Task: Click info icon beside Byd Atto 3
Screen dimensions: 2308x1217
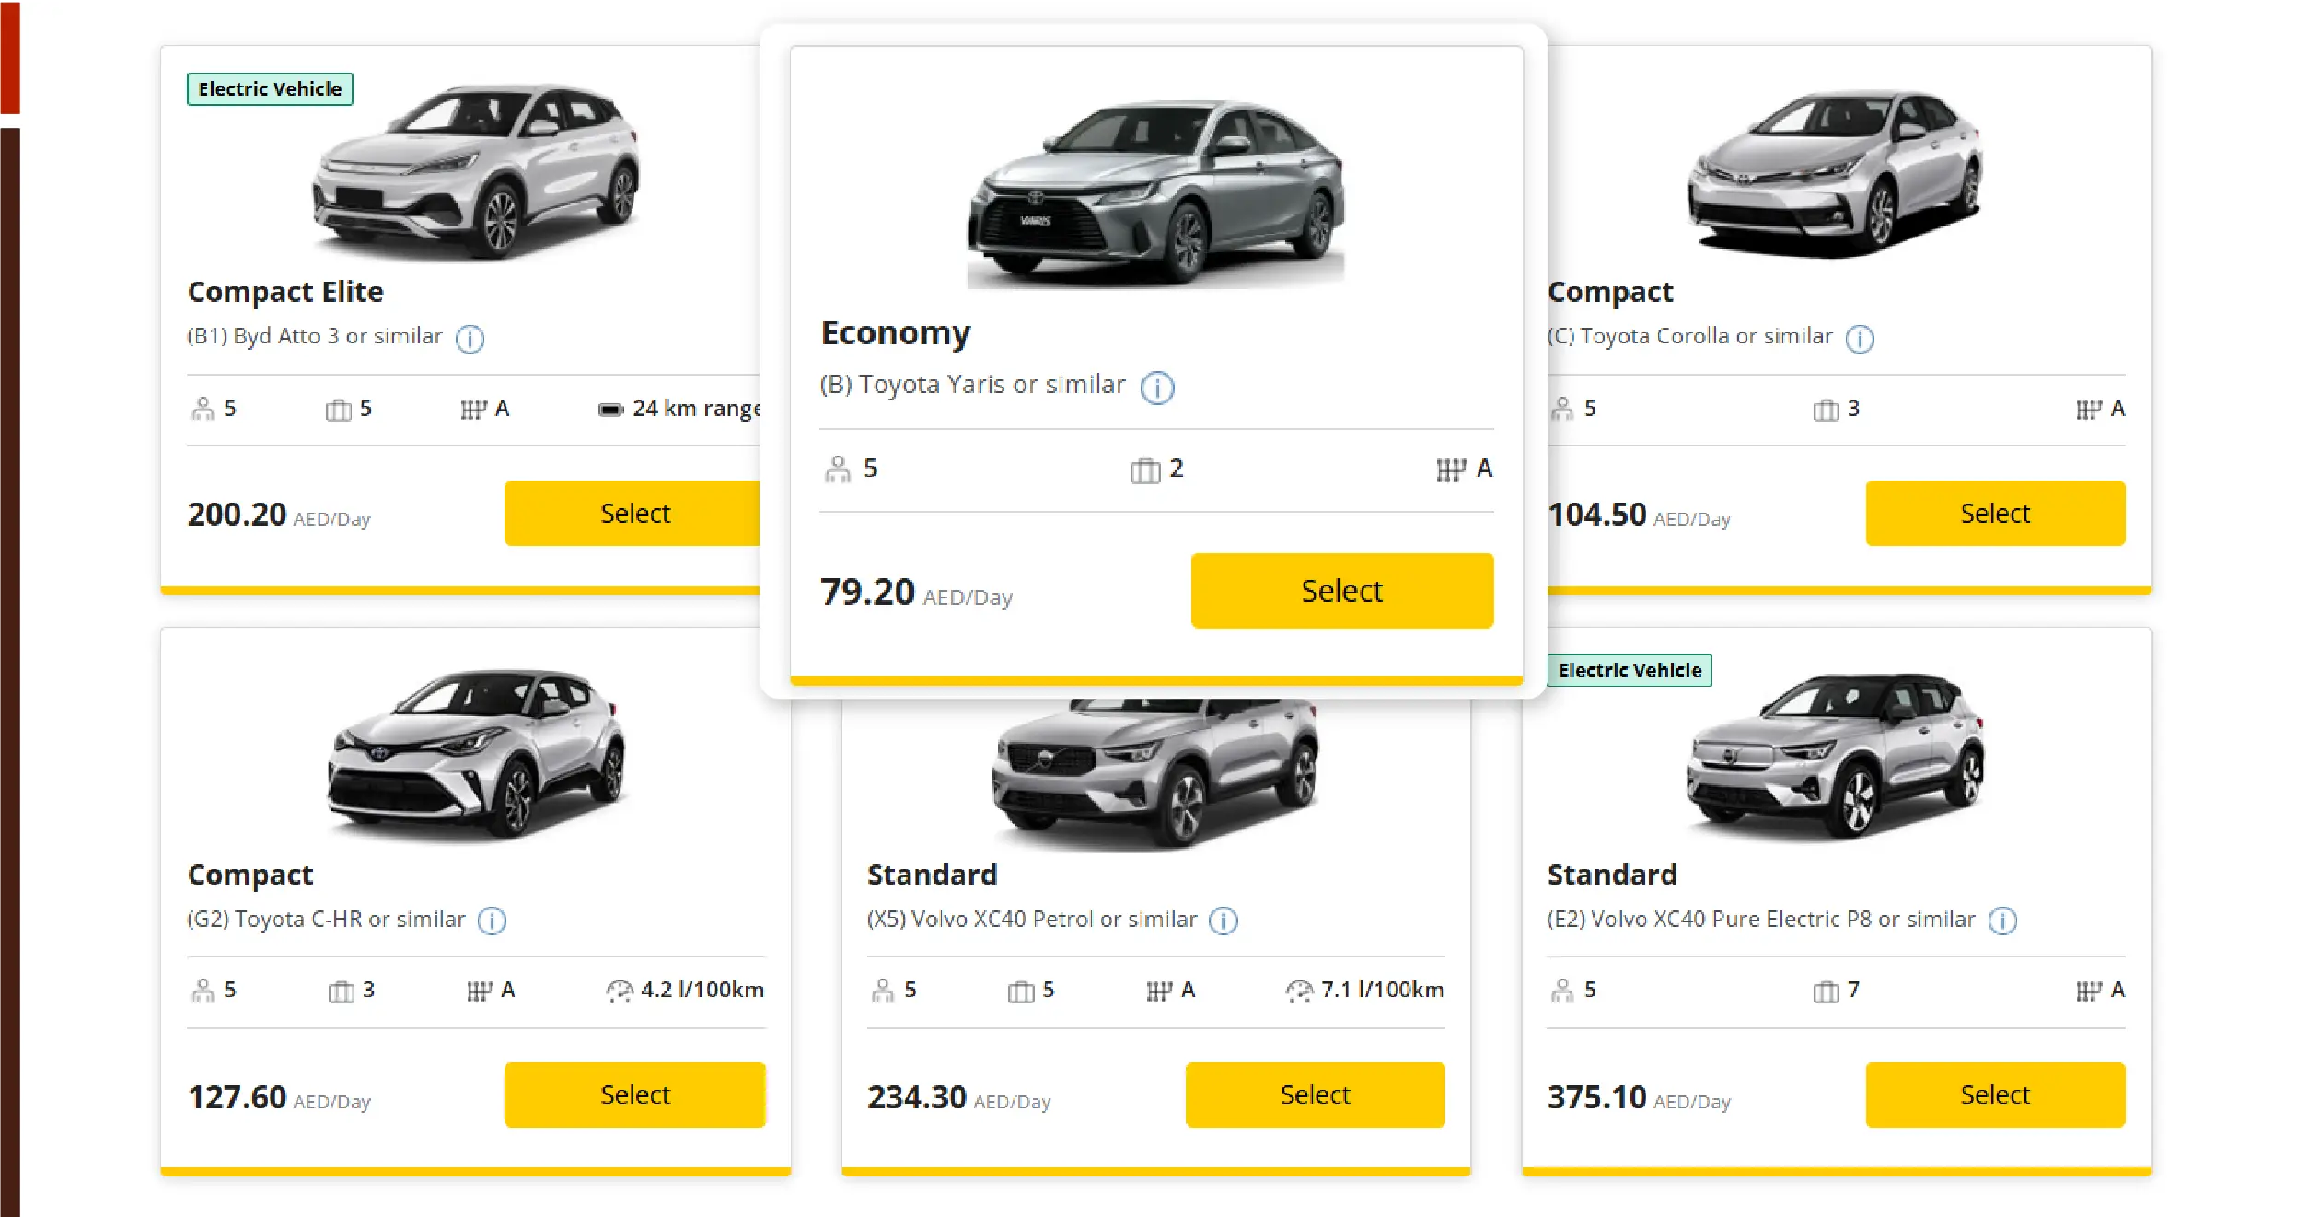Action: [470, 339]
